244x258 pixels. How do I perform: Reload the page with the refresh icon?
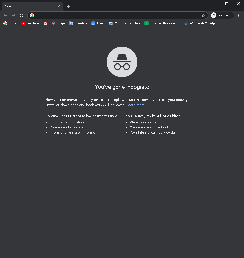point(22,15)
